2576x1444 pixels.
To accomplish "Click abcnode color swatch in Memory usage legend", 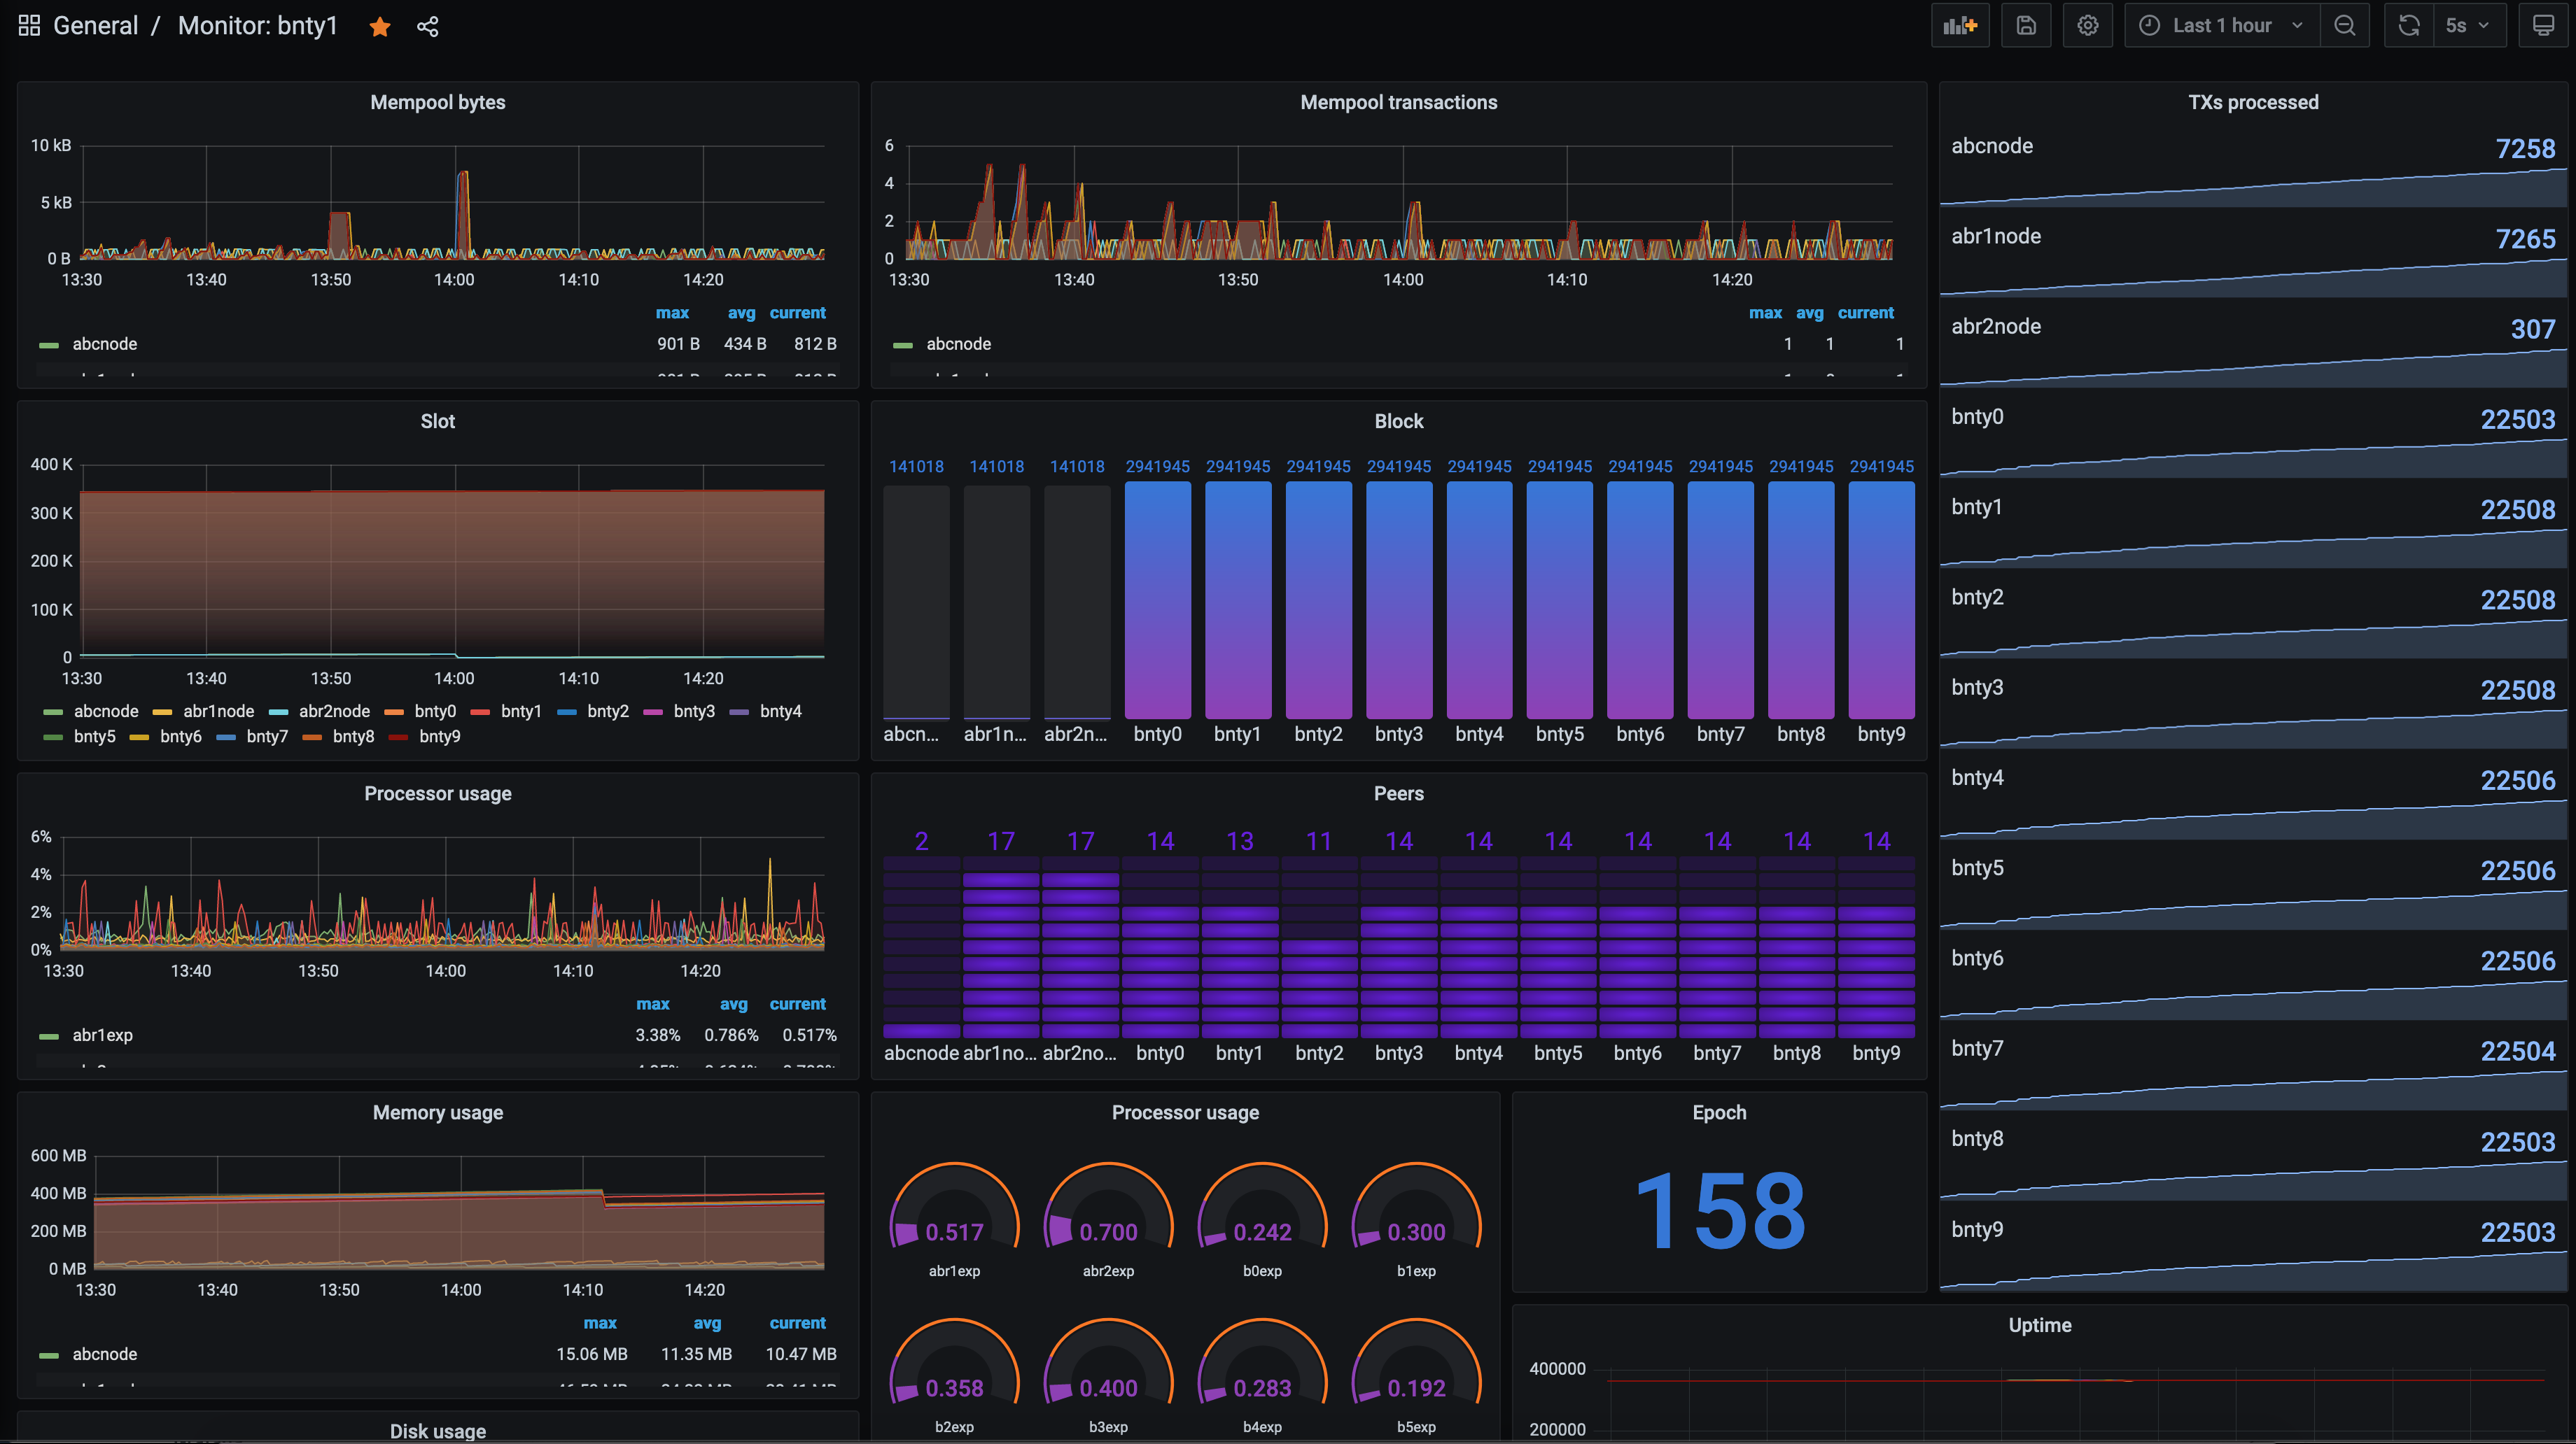I will pyautogui.click(x=49, y=1355).
